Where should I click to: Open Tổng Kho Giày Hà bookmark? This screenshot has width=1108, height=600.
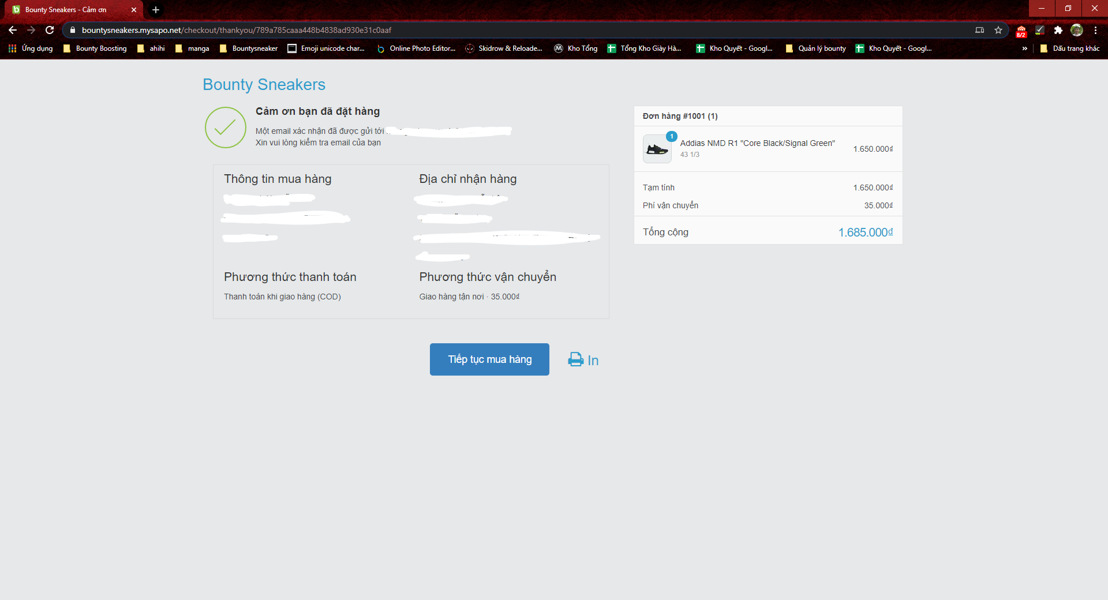tap(645, 48)
